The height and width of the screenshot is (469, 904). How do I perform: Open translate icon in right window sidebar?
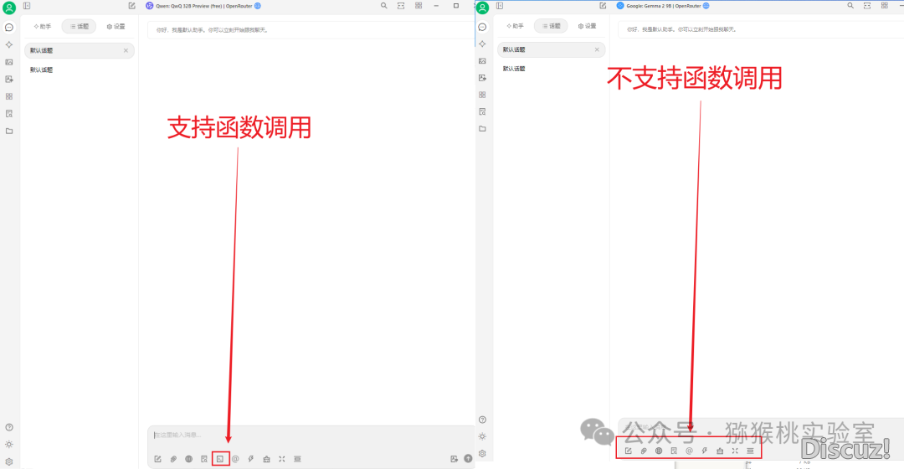(x=483, y=78)
